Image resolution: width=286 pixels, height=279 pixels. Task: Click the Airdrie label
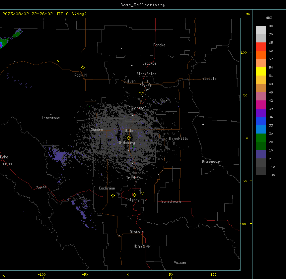coord(134,178)
